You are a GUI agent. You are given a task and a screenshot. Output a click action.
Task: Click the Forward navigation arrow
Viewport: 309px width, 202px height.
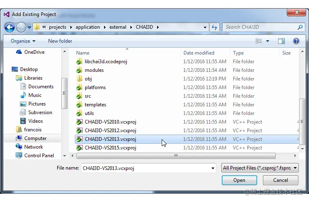point(21,27)
